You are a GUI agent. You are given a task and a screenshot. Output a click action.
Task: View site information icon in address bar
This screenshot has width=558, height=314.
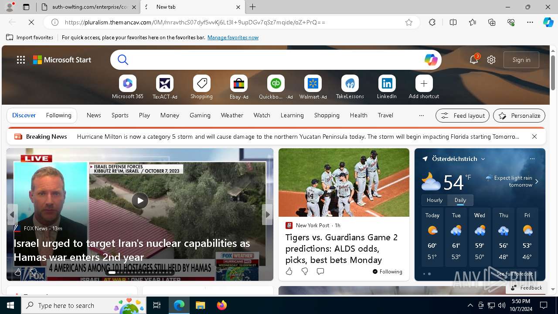click(55, 22)
